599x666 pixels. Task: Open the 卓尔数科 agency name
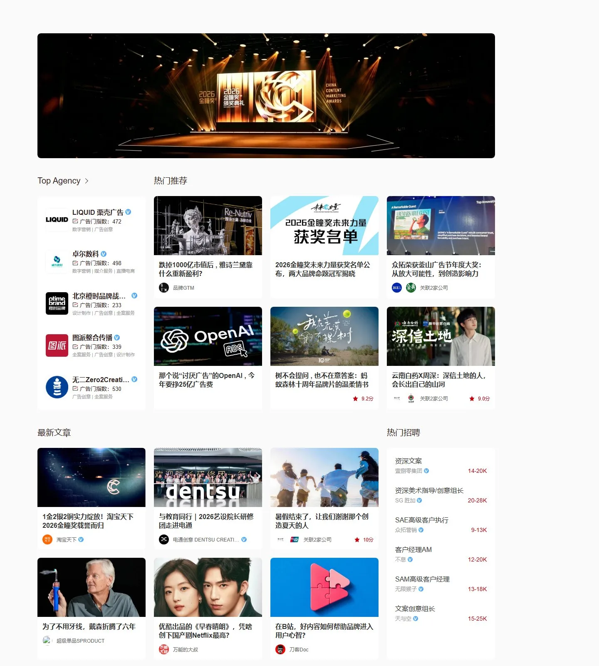click(86, 254)
